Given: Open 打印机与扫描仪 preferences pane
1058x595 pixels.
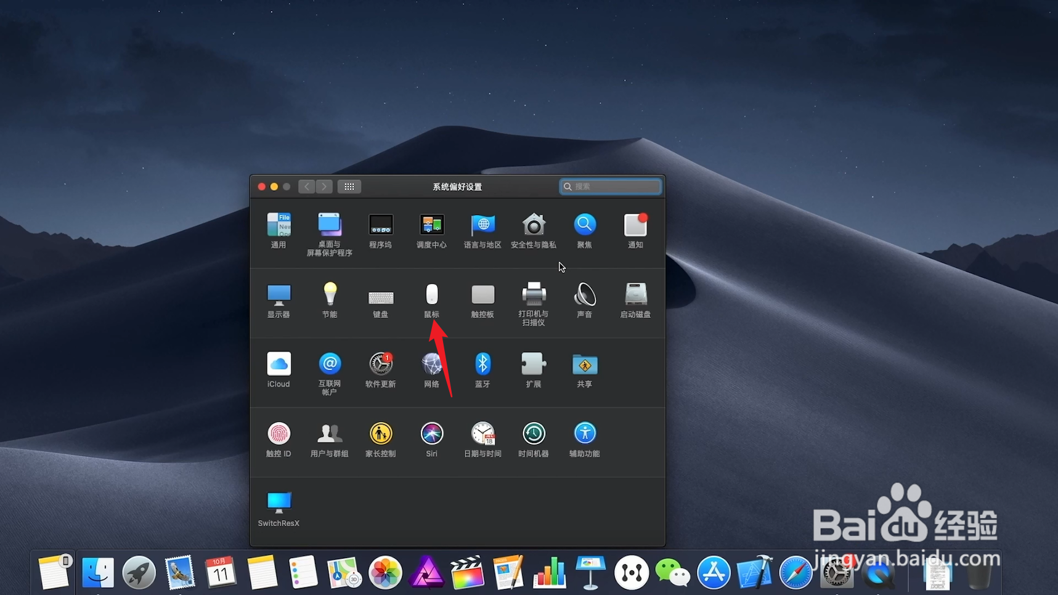Looking at the screenshot, I should click(x=534, y=304).
